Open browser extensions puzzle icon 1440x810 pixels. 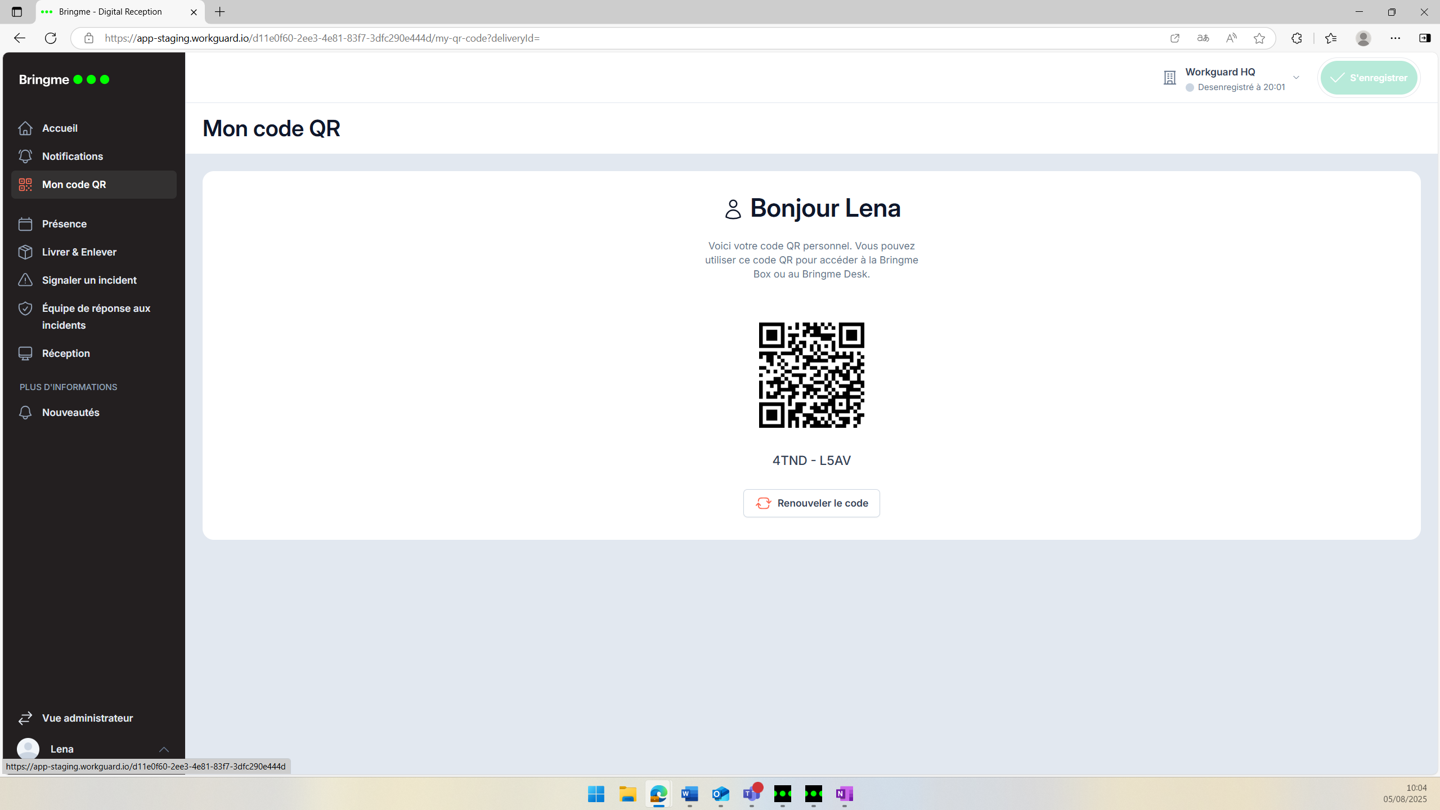point(1297,38)
